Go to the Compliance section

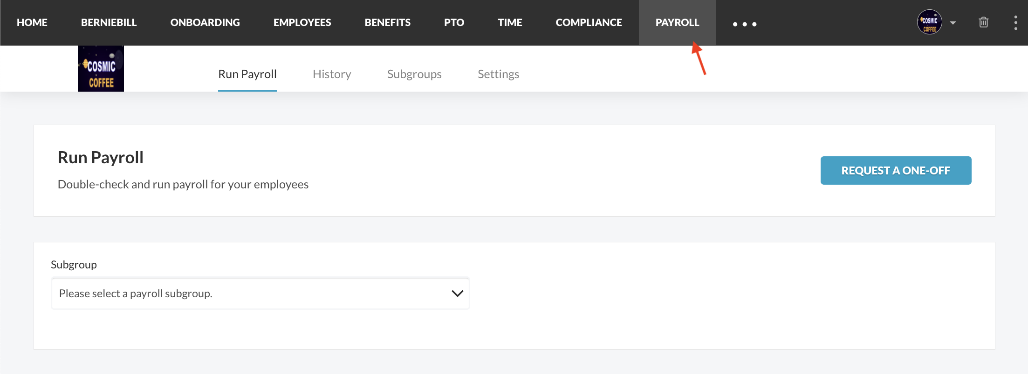tap(589, 22)
